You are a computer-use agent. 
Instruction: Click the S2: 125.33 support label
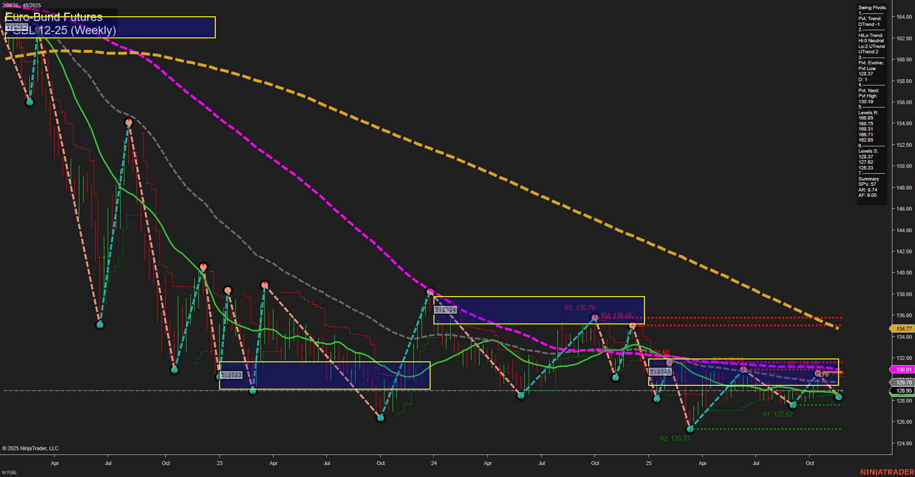click(675, 438)
